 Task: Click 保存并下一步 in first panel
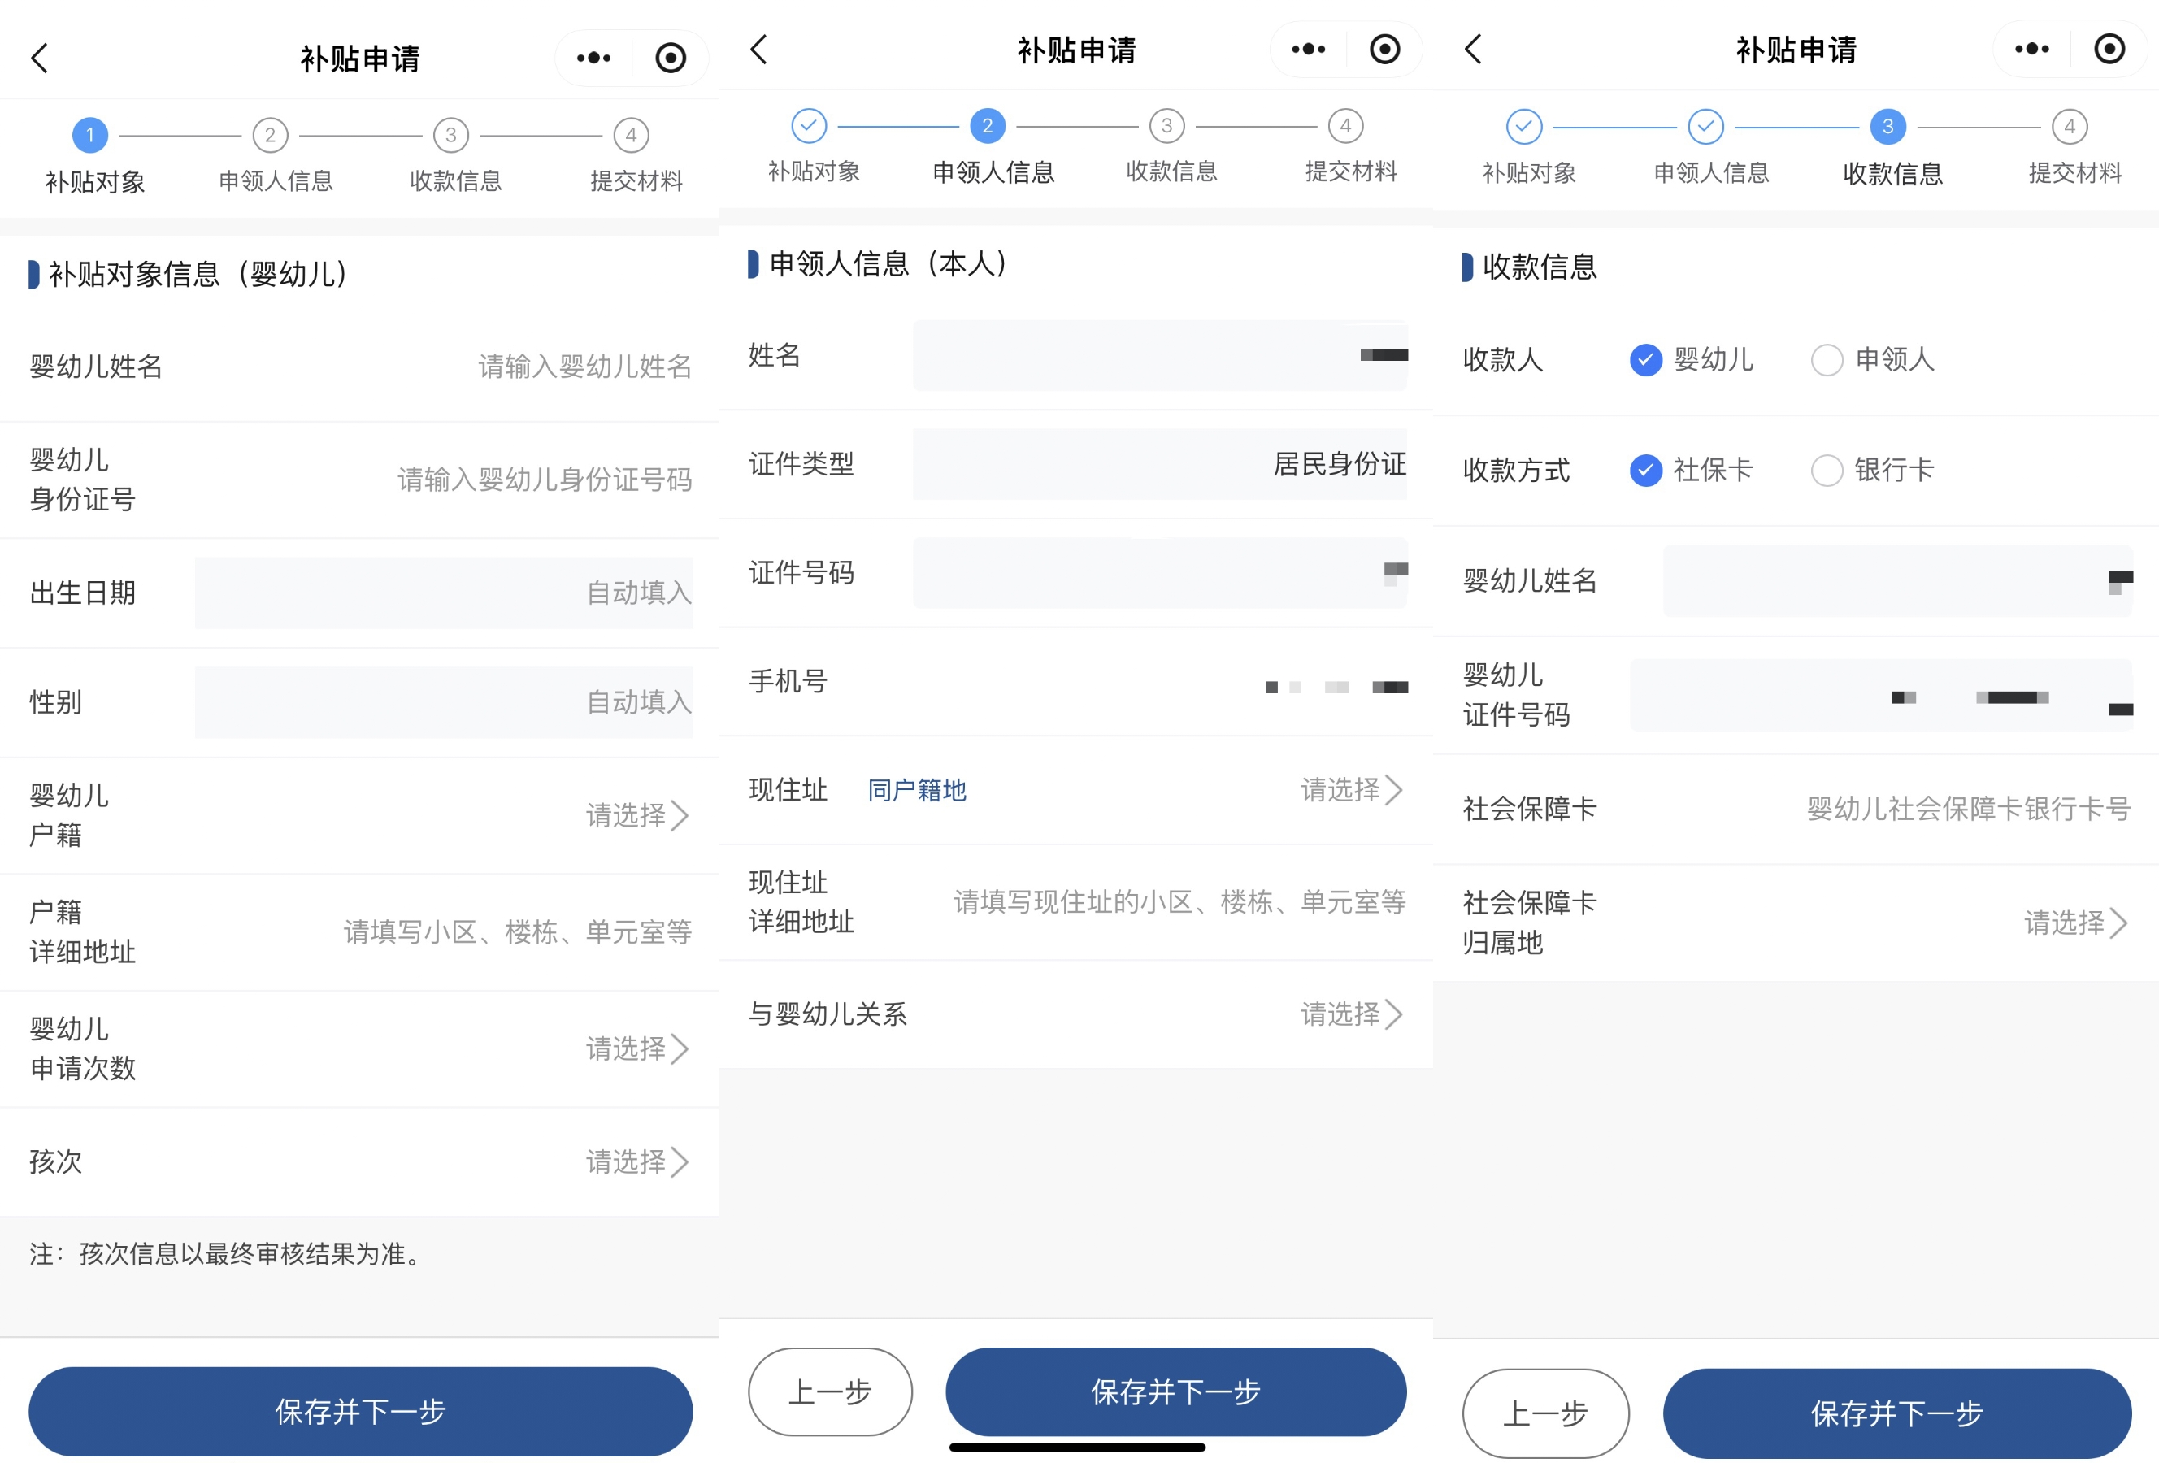[x=360, y=1412]
